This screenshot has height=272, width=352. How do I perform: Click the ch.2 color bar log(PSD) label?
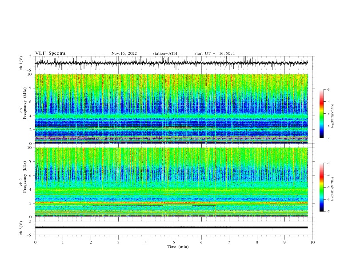(x=333, y=189)
